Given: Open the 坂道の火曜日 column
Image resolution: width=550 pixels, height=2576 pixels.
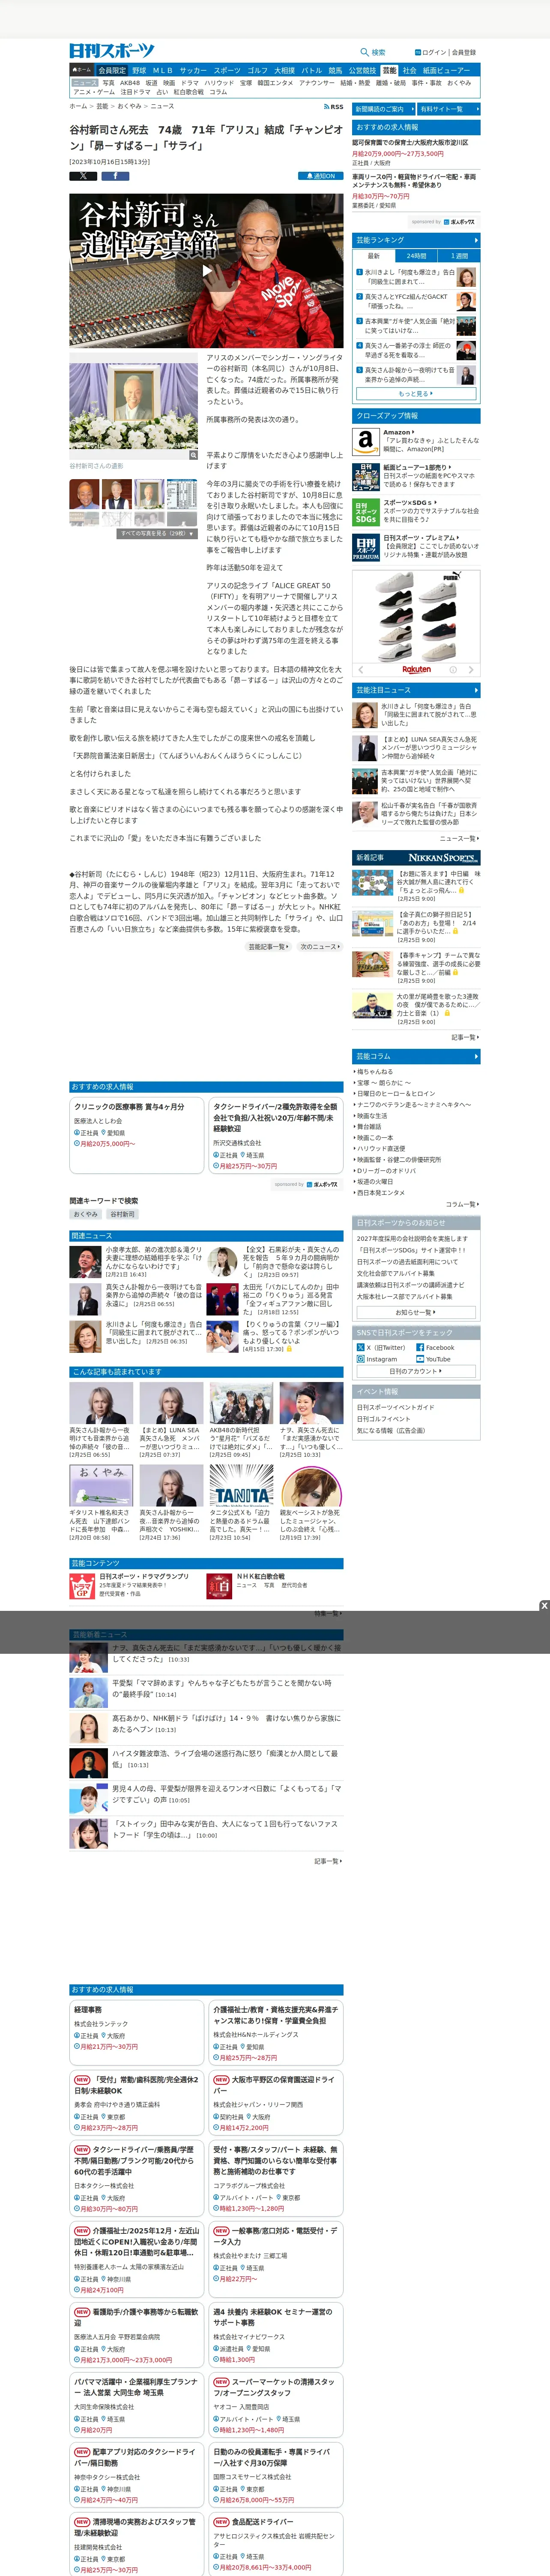Looking at the screenshot, I should pos(374,1182).
